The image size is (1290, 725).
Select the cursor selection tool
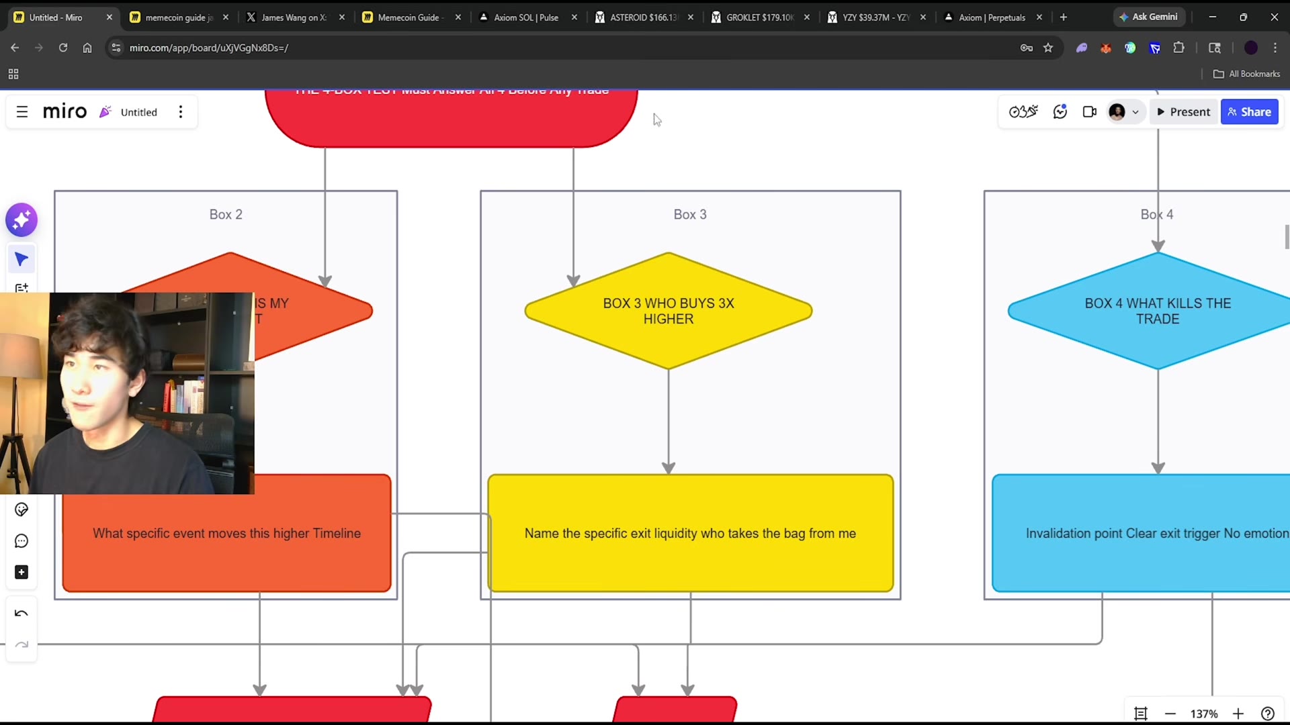21,260
